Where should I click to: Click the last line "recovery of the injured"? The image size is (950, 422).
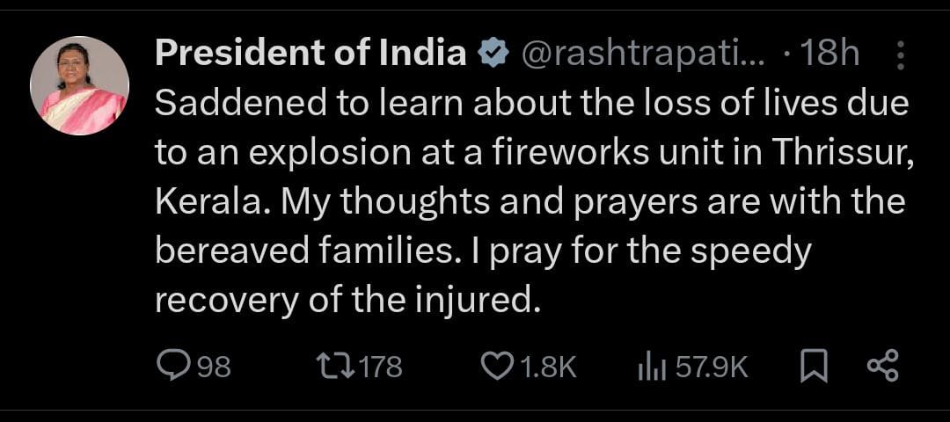(345, 300)
